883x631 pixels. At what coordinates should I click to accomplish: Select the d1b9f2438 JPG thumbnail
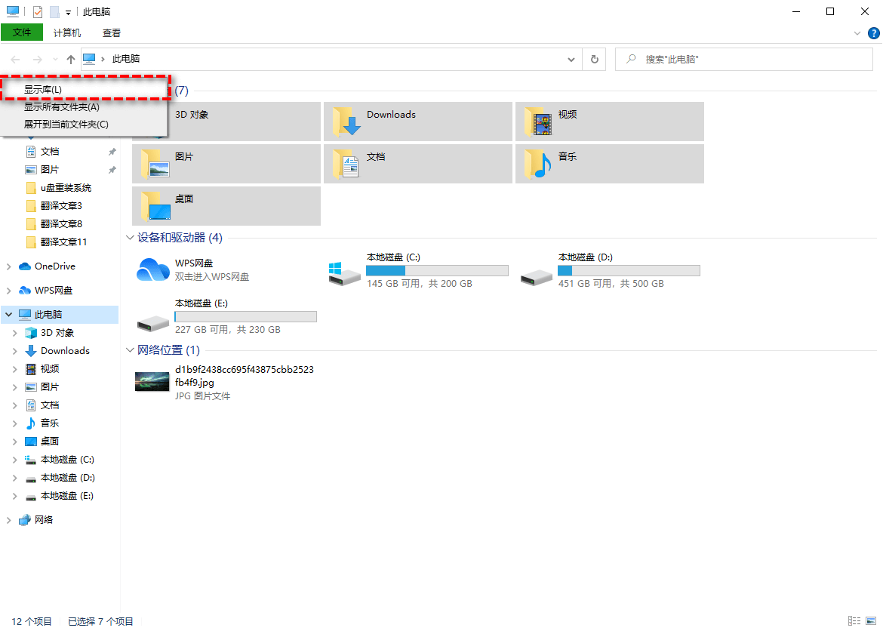pos(152,381)
